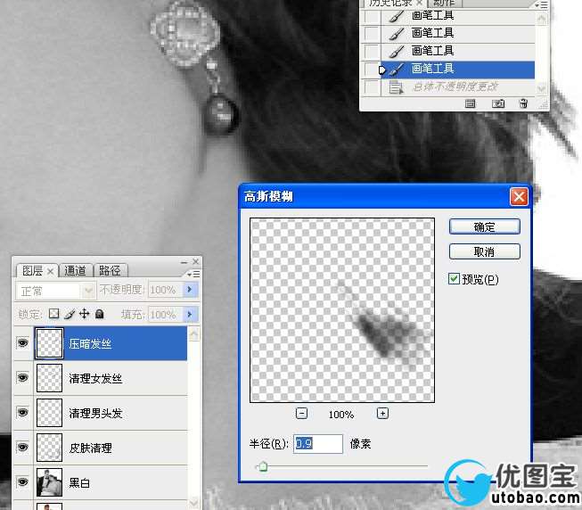Open the blend mode 正常 dropdown
This screenshot has height=510, width=582.
pyautogui.click(x=55, y=291)
